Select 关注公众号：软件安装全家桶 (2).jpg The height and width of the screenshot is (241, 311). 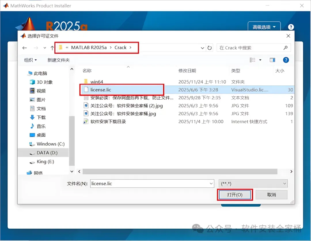tap(126, 105)
